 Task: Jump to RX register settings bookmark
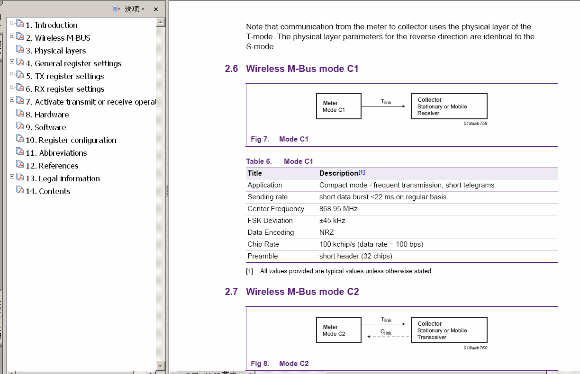click(x=69, y=89)
